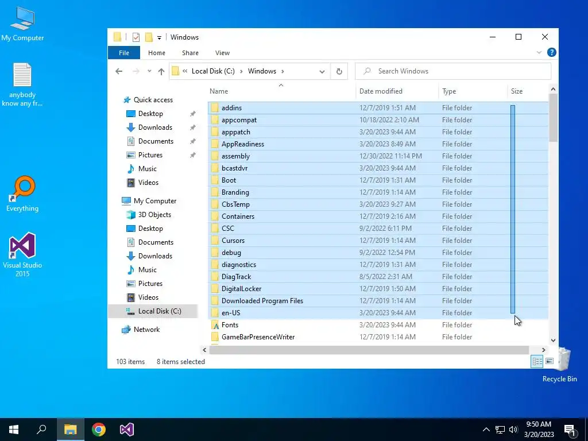Select Local Disk (C:) in navigation pane
588x441 pixels.
(153, 311)
